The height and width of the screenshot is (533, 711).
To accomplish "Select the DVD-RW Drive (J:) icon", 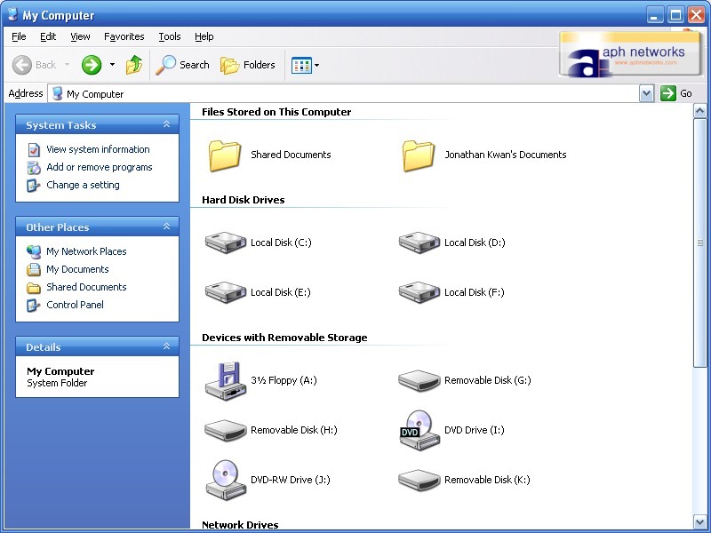I will (225, 480).
